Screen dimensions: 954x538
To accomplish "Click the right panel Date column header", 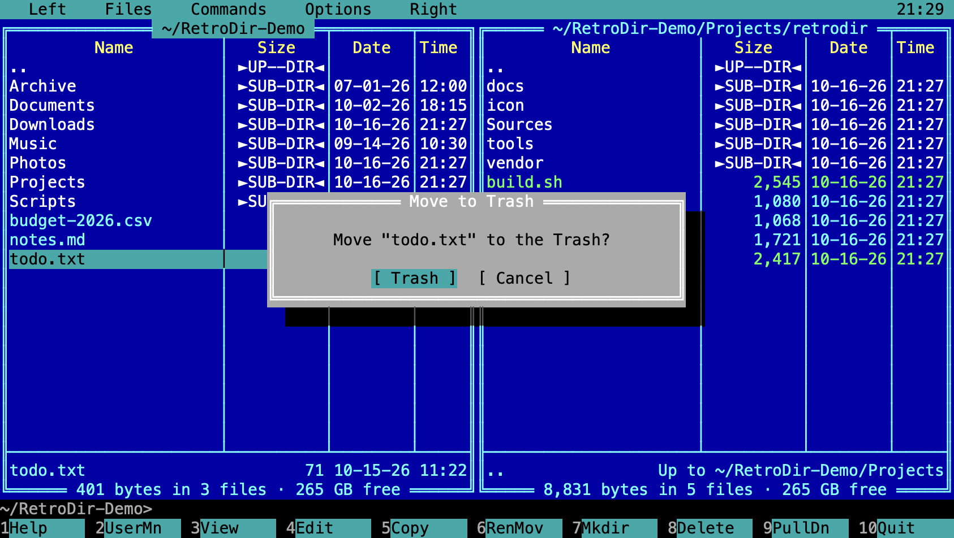I will tap(848, 47).
